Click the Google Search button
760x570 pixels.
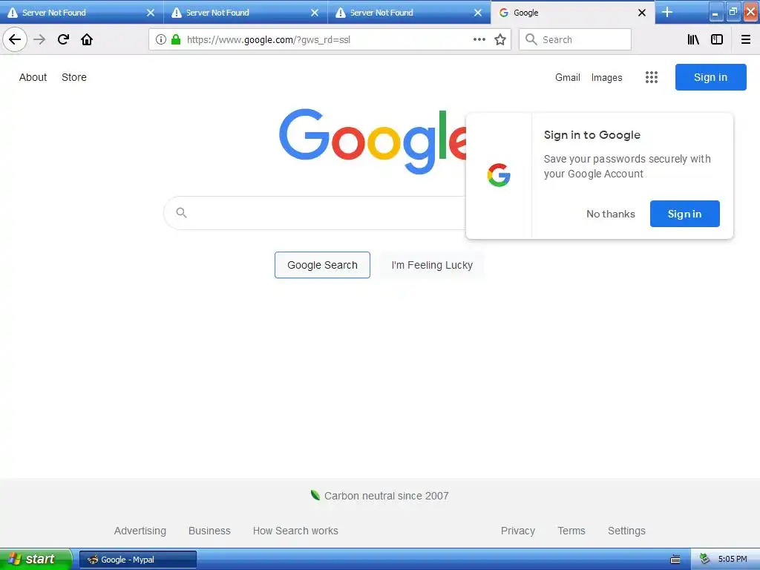point(322,265)
